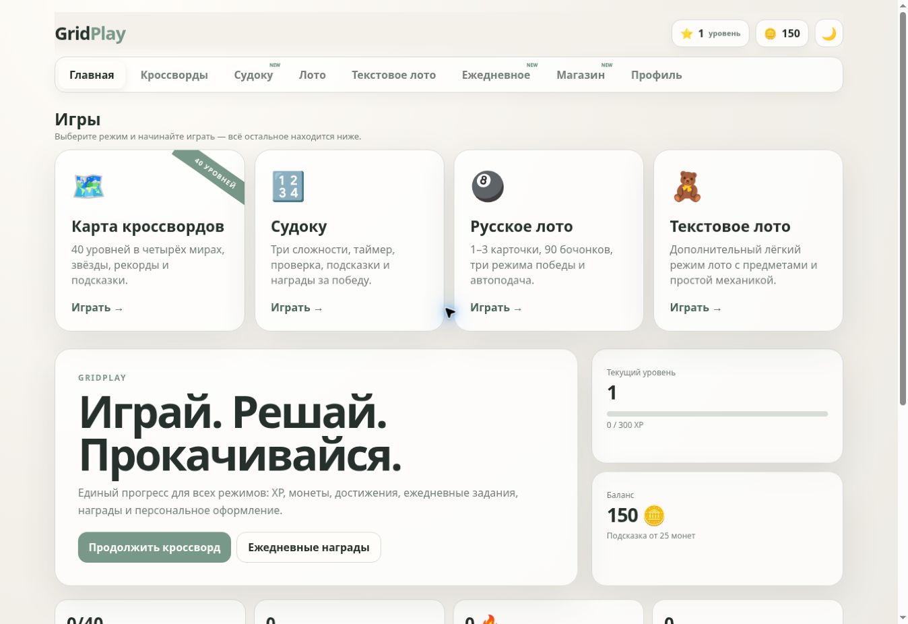This screenshot has width=908, height=624.
Task: Click the Продолжить кроссворд button
Action: (x=154, y=547)
